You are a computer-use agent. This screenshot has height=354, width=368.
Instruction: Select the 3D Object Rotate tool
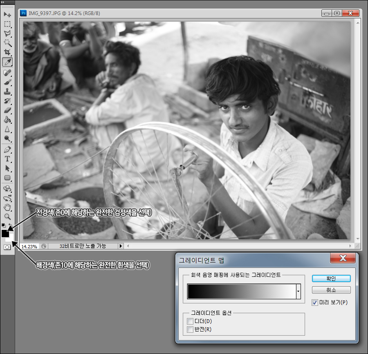point(7,189)
